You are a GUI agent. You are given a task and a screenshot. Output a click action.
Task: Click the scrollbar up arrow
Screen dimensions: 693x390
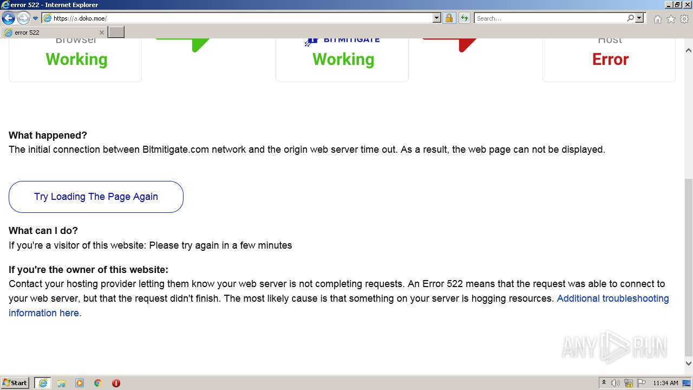689,50
